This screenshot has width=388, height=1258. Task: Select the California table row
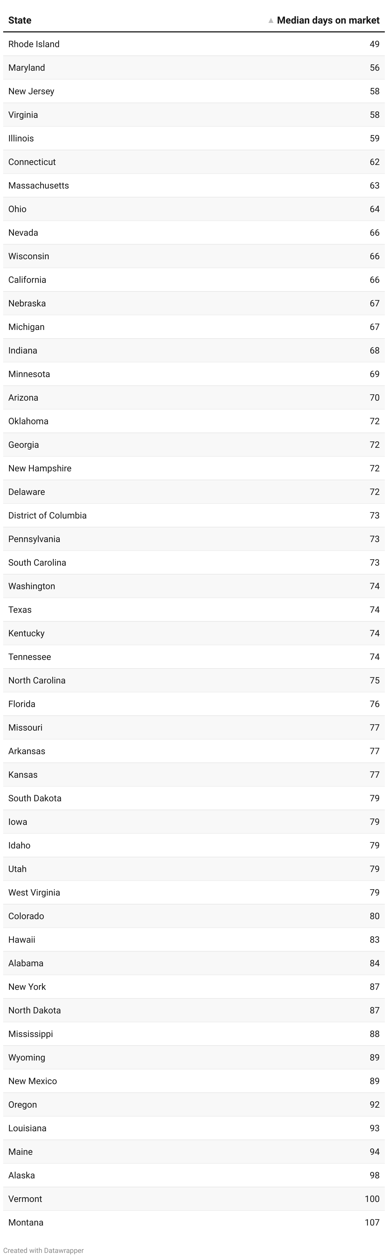click(x=194, y=280)
